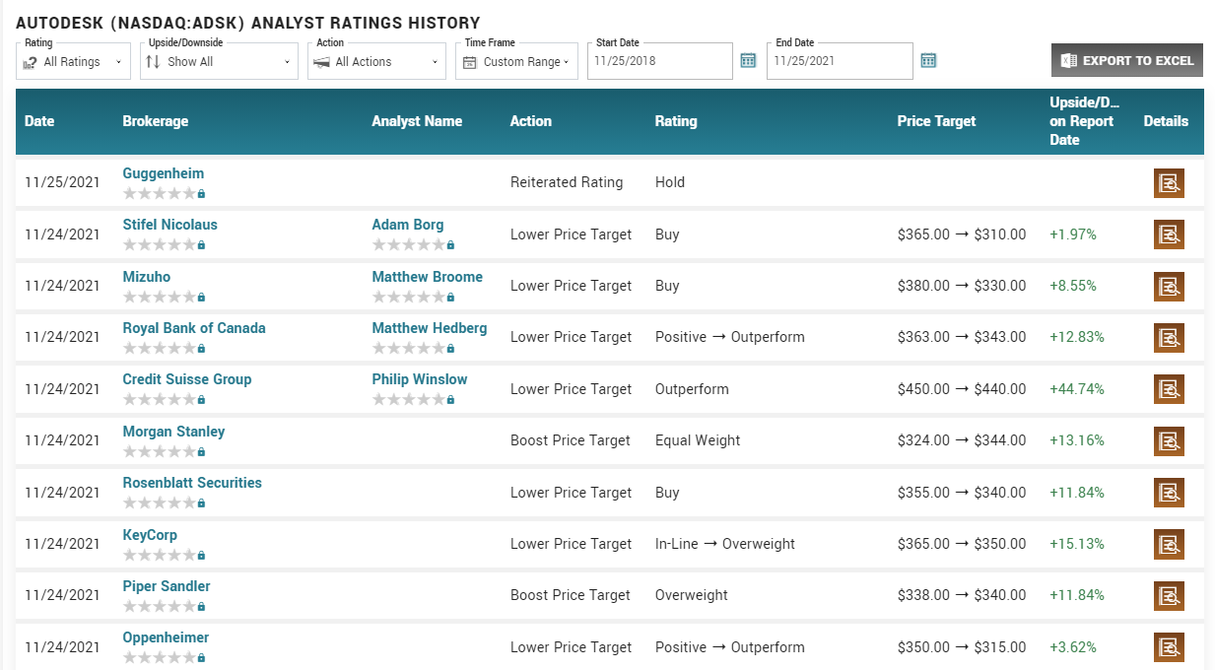Screen dimensions: 1215x670
Task: Select the $365.00 → $310.00 price target
Action: pyautogui.click(x=962, y=234)
